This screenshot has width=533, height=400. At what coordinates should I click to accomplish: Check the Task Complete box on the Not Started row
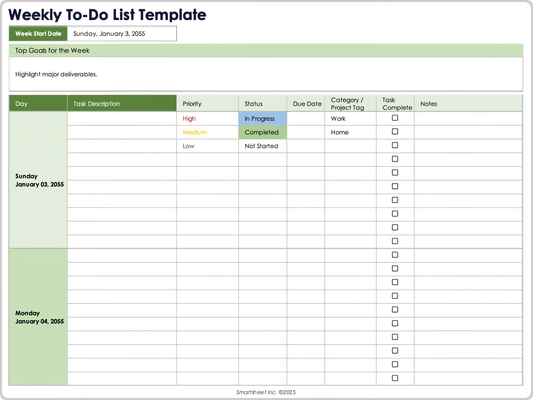pyautogui.click(x=395, y=145)
